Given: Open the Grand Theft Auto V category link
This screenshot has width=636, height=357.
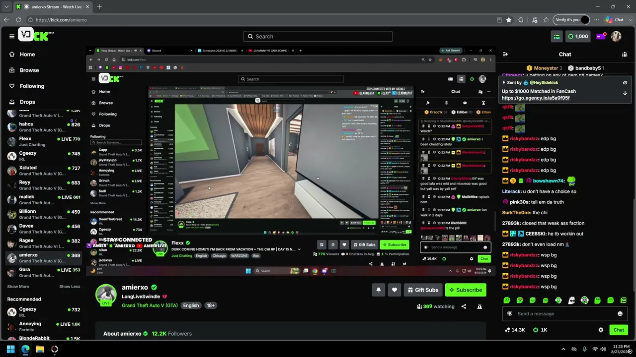Looking at the screenshot, I should (x=150, y=305).
